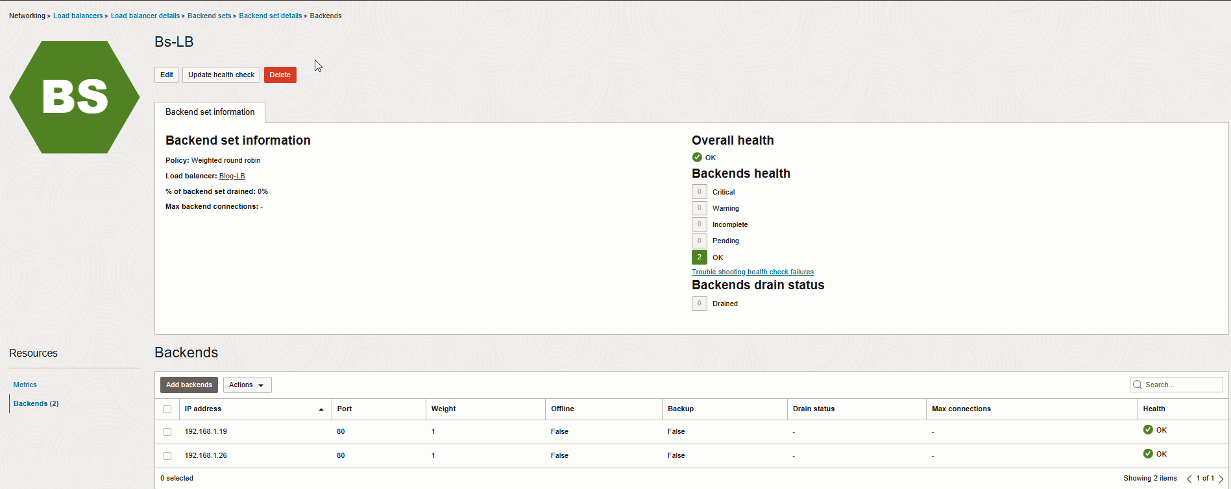This screenshot has width=1231, height=489.
Task: Open Metrics in Resources sidebar
Action: [x=25, y=385]
